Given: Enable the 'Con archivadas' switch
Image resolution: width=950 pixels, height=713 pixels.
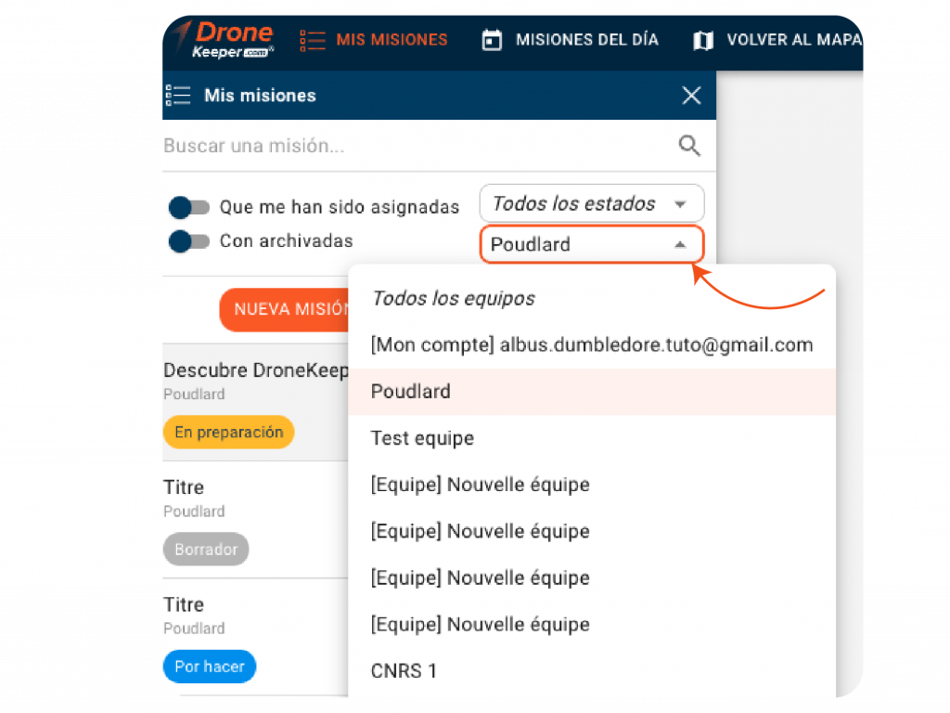Looking at the screenshot, I should pyautogui.click(x=189, y=241).
